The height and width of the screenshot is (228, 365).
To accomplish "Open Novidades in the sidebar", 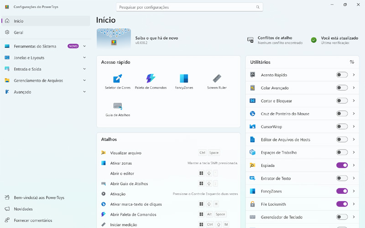I will tap(46, 209).
